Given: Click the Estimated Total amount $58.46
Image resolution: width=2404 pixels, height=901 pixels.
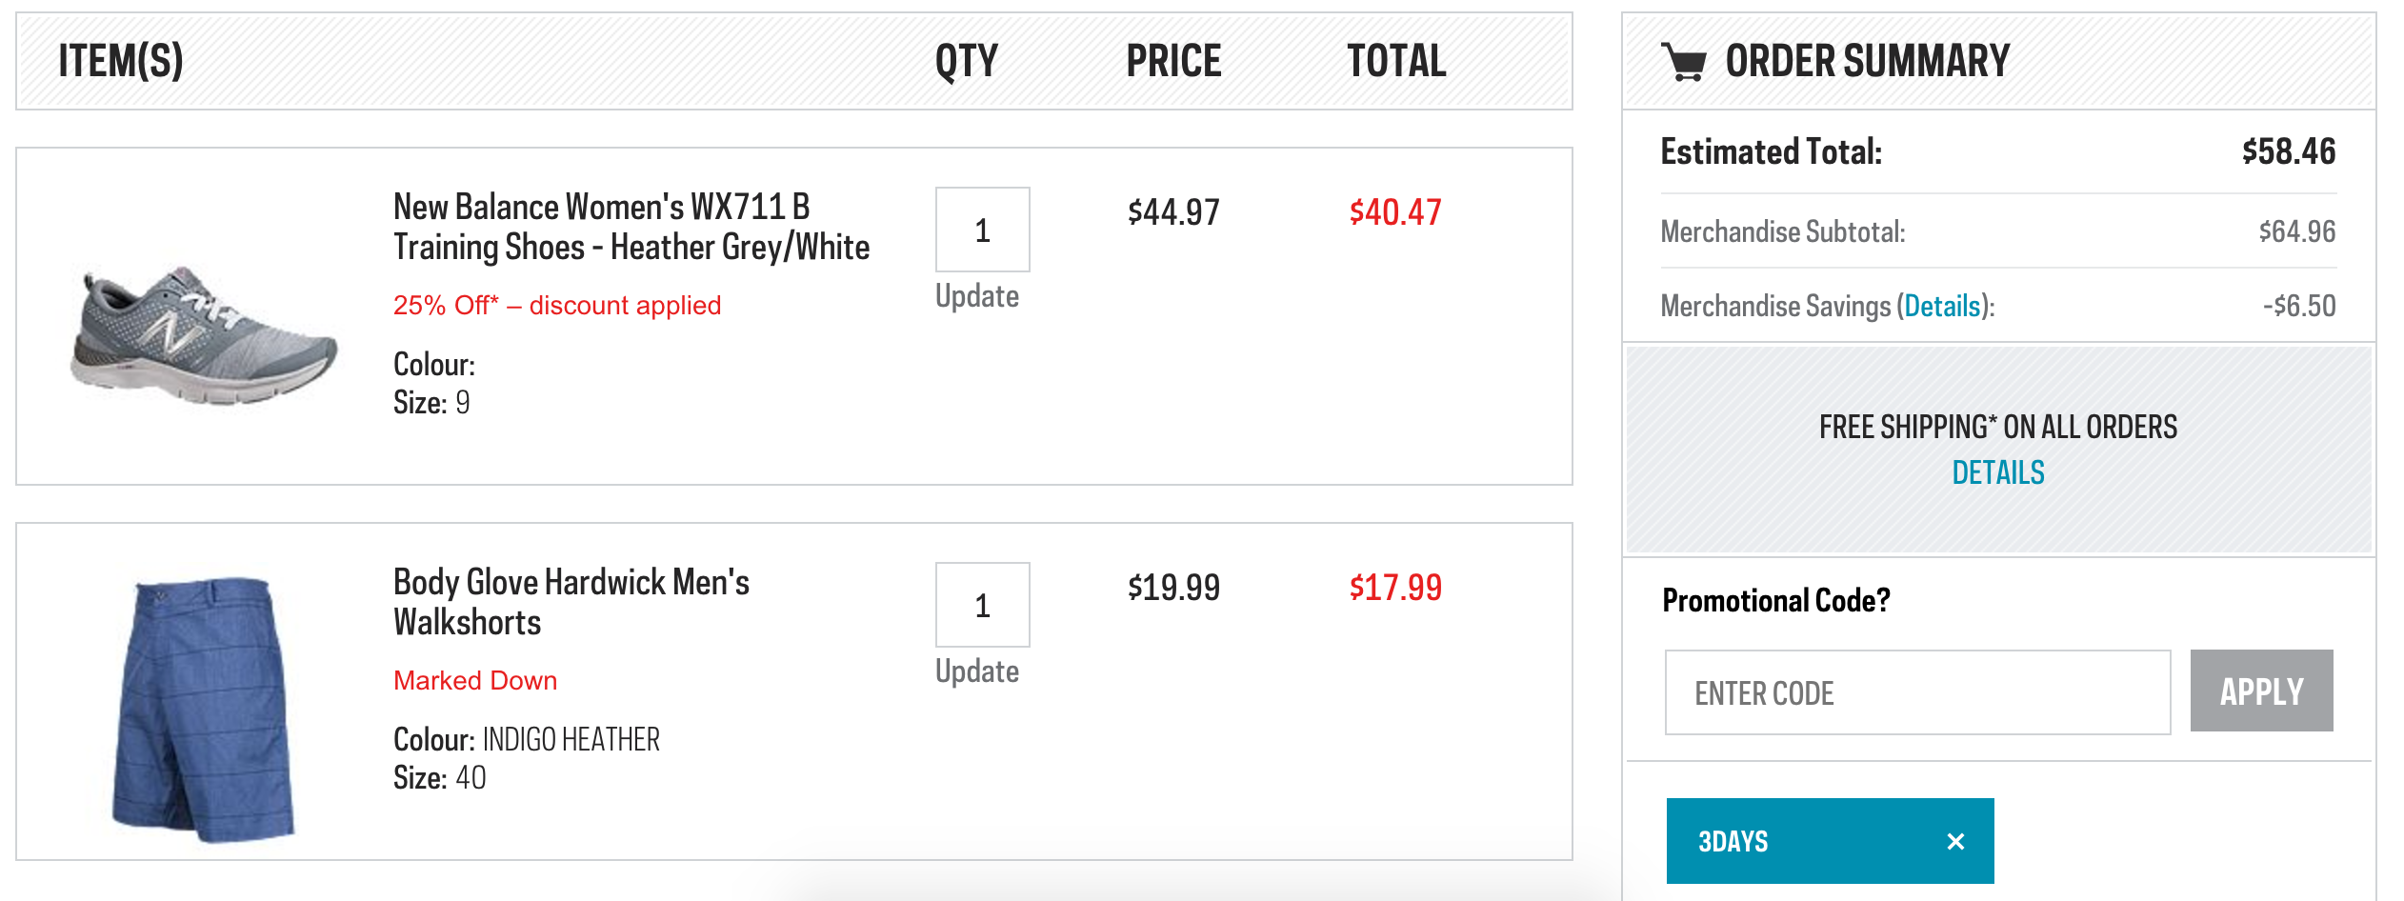Looking at the screenshot, I should pos(2288,151).
